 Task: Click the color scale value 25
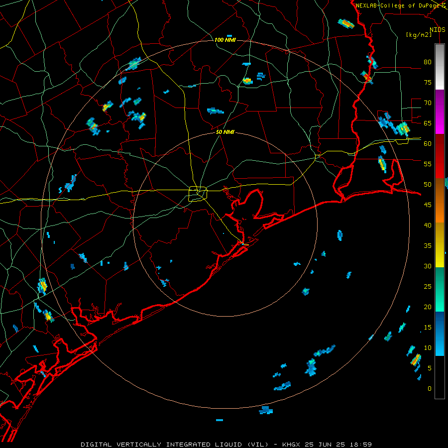tap(428, 287)
